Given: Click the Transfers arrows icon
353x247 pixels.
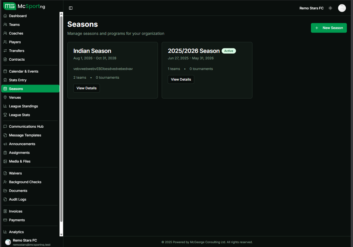Looking at the screenshot, I should tap(5, 51).
